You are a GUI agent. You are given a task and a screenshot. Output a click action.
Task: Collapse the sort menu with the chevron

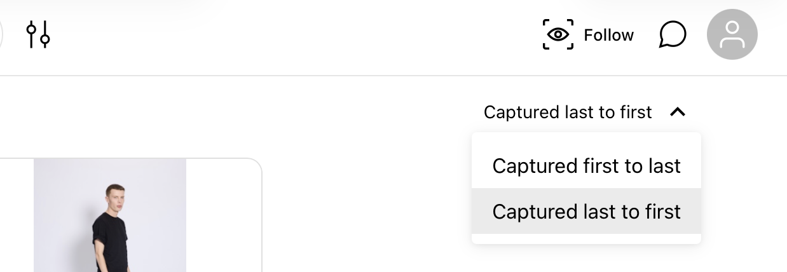click(678, 112)
